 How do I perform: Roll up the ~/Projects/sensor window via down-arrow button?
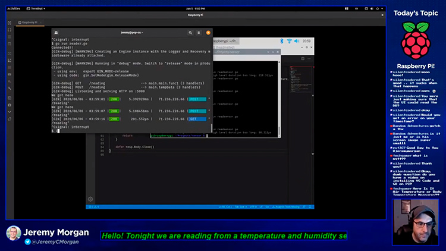click(x=268, y=52)
